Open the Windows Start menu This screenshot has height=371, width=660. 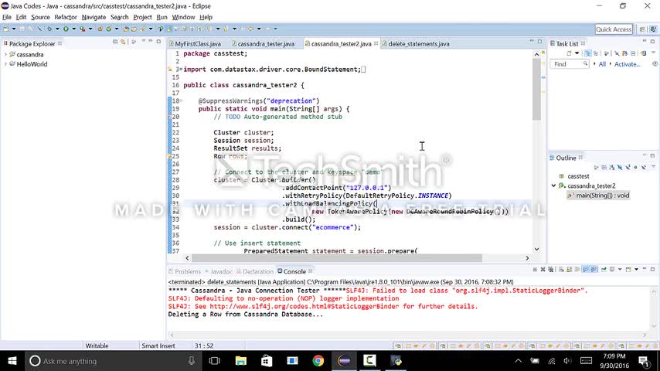click(12, 361)
